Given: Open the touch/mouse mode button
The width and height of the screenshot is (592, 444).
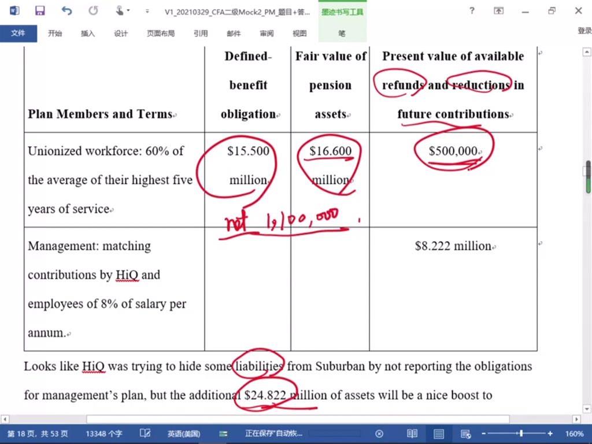Looking at the screenshot, I should [x=120, y=11].
